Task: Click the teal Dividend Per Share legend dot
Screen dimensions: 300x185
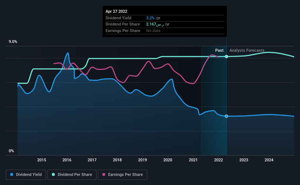Action: tap(53, 174)
